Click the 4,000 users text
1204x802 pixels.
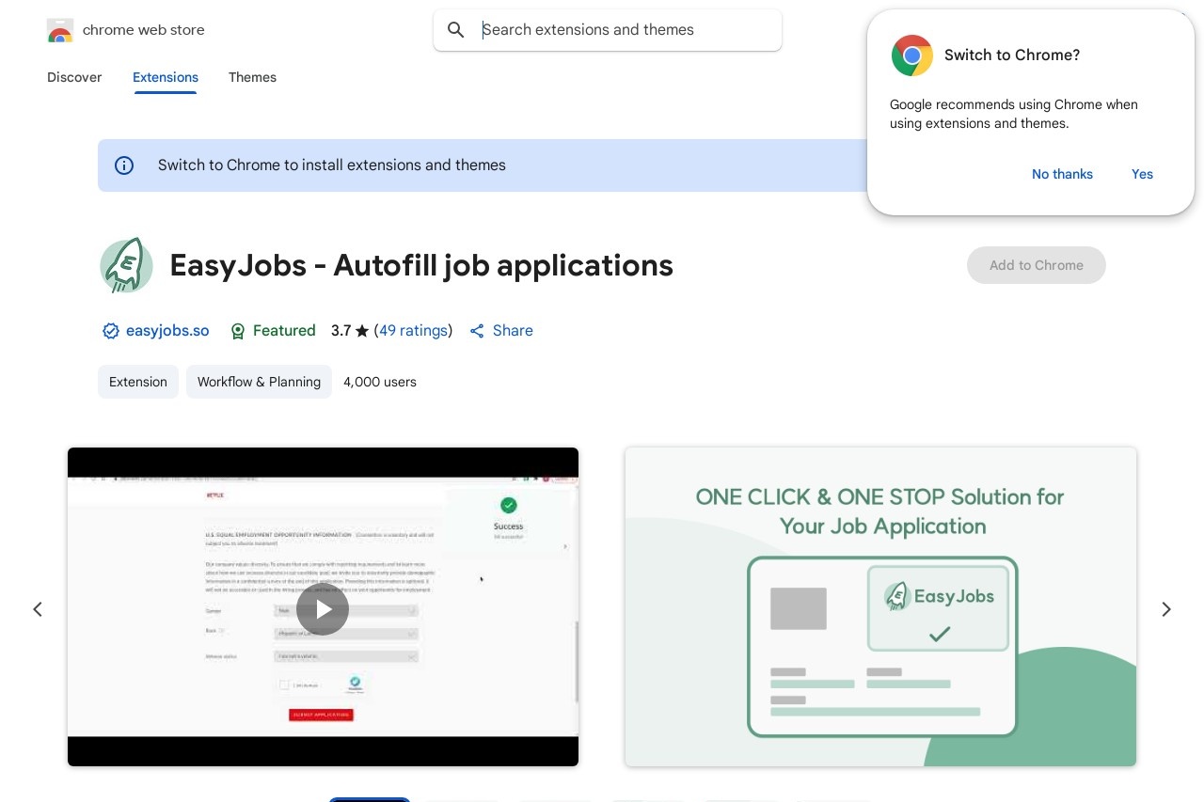[380, 382]
